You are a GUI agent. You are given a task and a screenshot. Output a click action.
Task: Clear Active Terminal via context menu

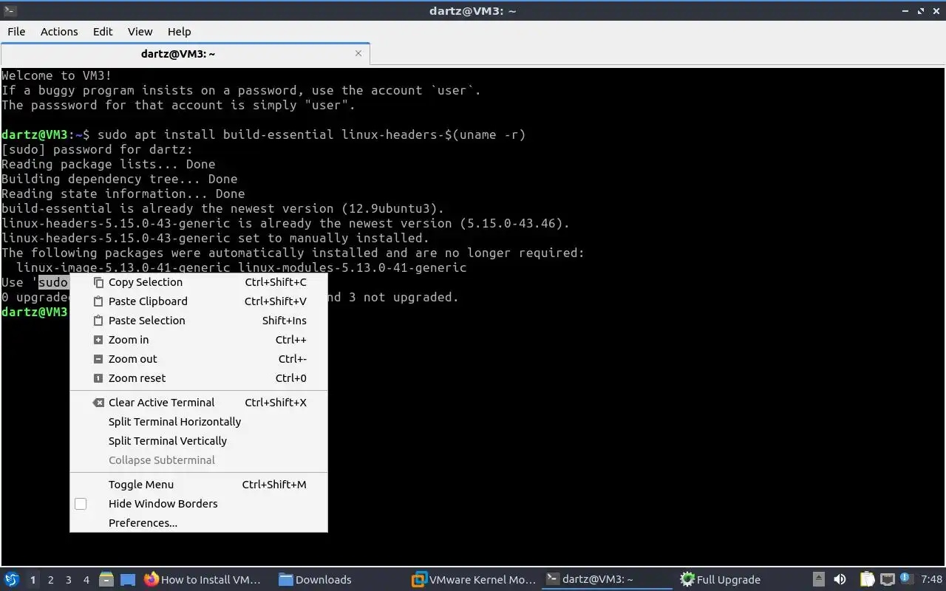198,403
